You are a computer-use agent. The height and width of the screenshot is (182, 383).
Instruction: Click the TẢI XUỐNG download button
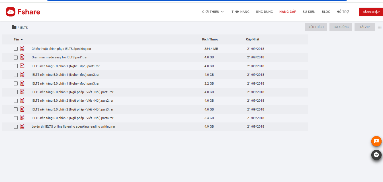pos(341,27)
